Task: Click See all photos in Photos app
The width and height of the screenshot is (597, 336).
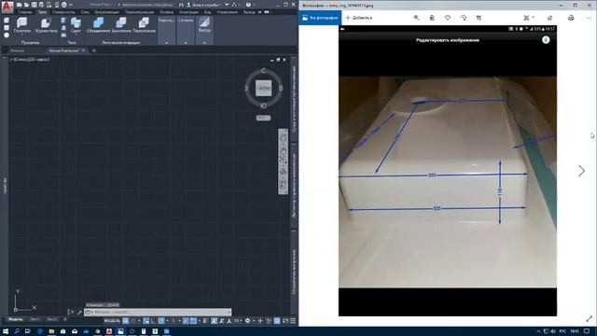Action: [x=320, y=18]
